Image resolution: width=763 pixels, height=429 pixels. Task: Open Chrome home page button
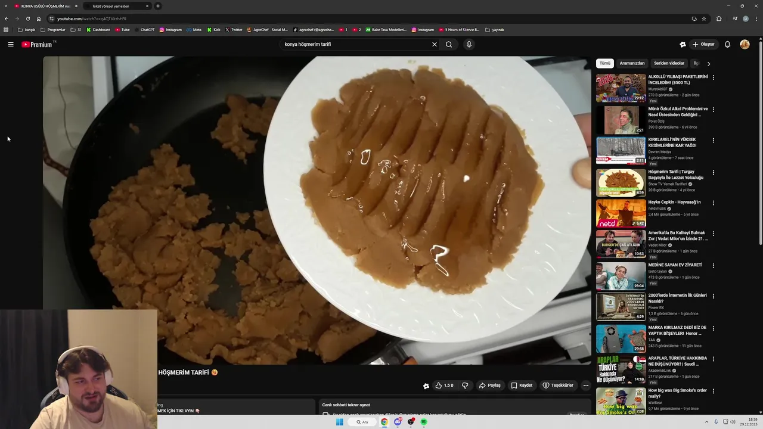pos(39,18)
